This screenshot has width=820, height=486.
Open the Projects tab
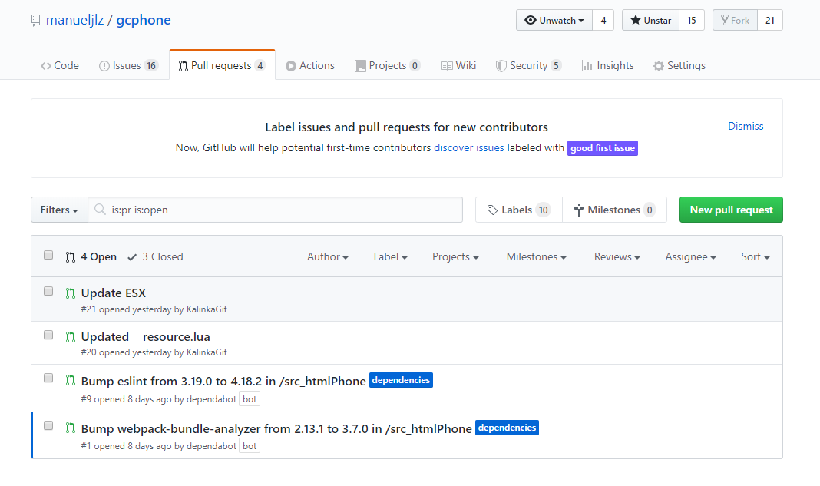[x=388, y=65]
